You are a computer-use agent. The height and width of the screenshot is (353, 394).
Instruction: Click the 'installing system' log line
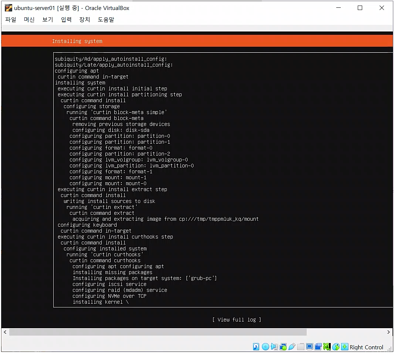click(80, 83)
